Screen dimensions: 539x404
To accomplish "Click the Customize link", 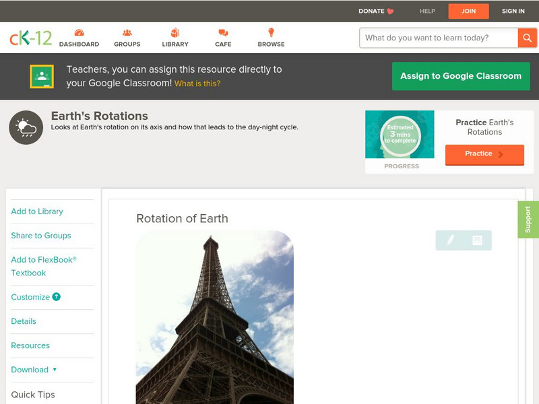I will click(x=30, y=297).
